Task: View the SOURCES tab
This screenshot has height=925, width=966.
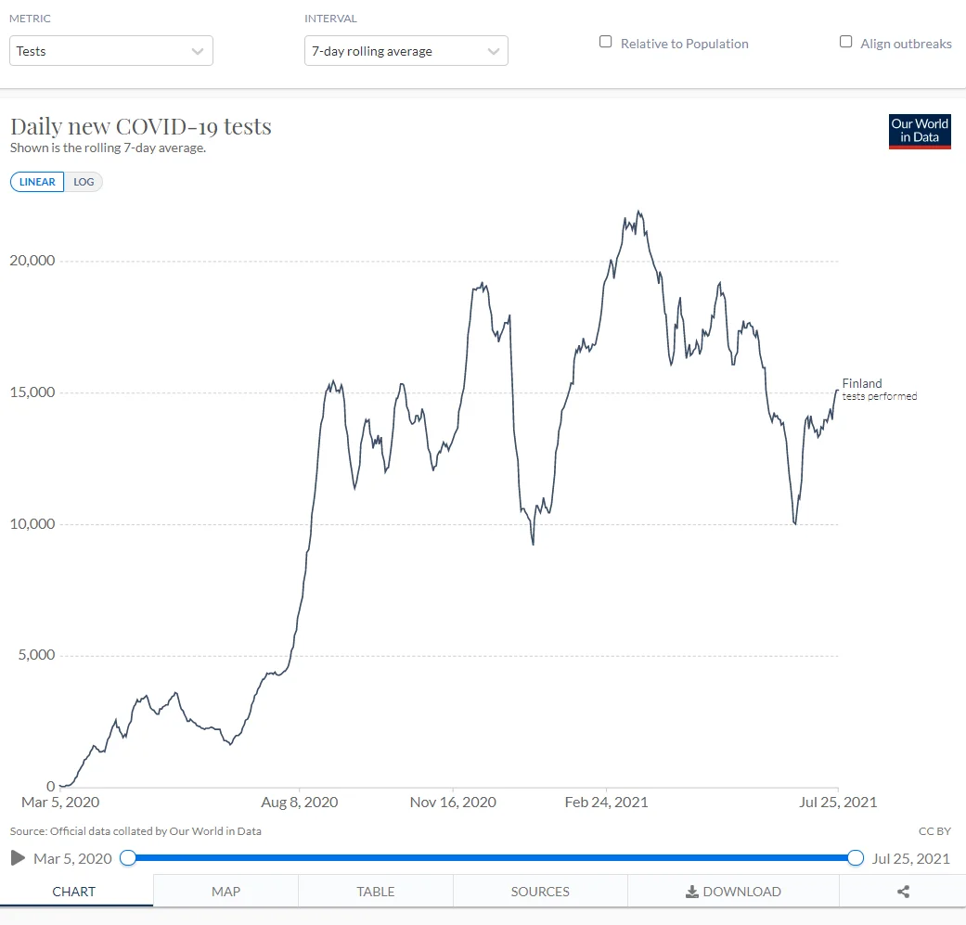Action: [x=540, y=892]
